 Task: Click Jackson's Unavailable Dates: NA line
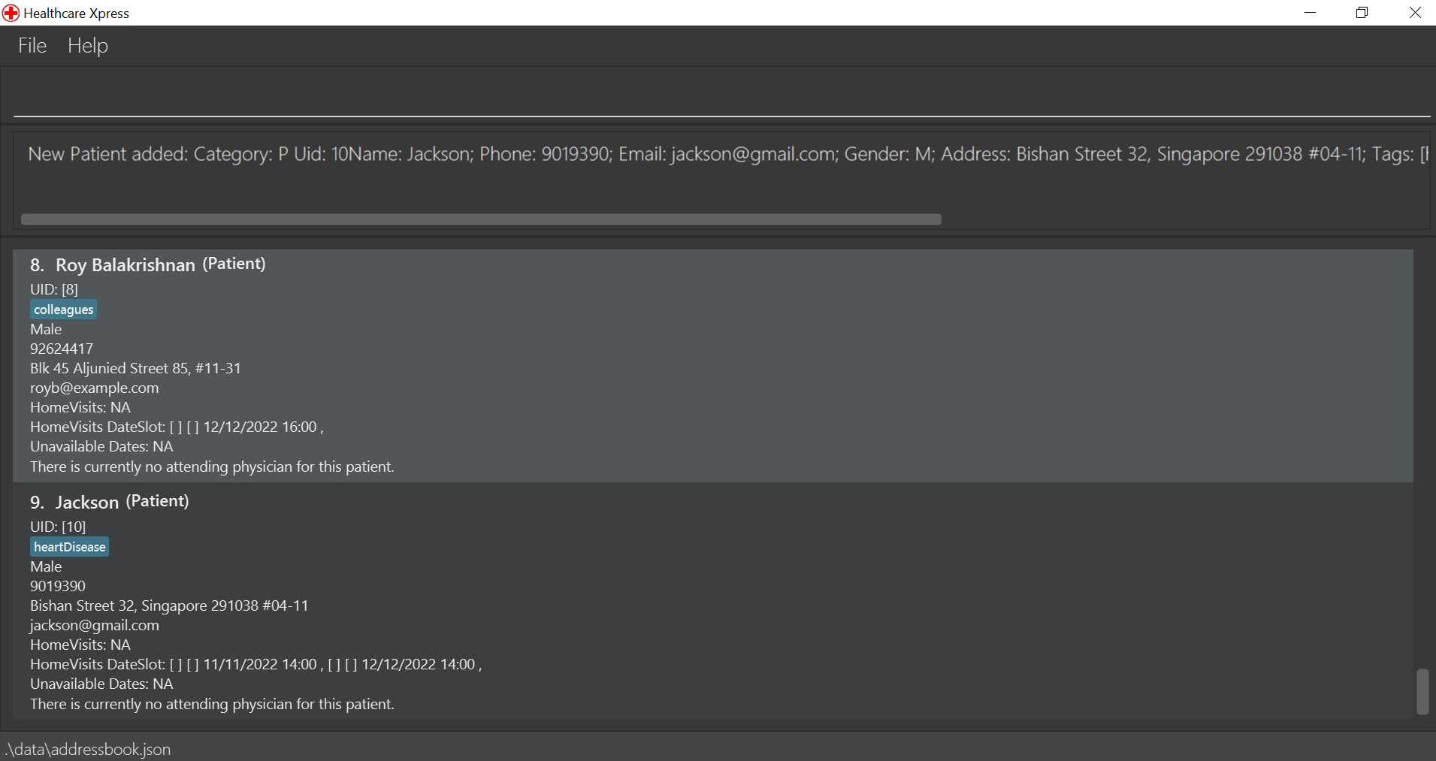(101, 684)
